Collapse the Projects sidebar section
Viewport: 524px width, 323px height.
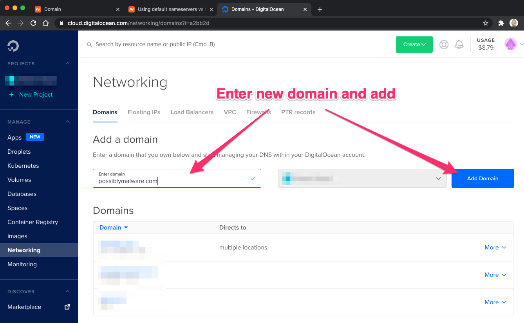pos(68,63)
